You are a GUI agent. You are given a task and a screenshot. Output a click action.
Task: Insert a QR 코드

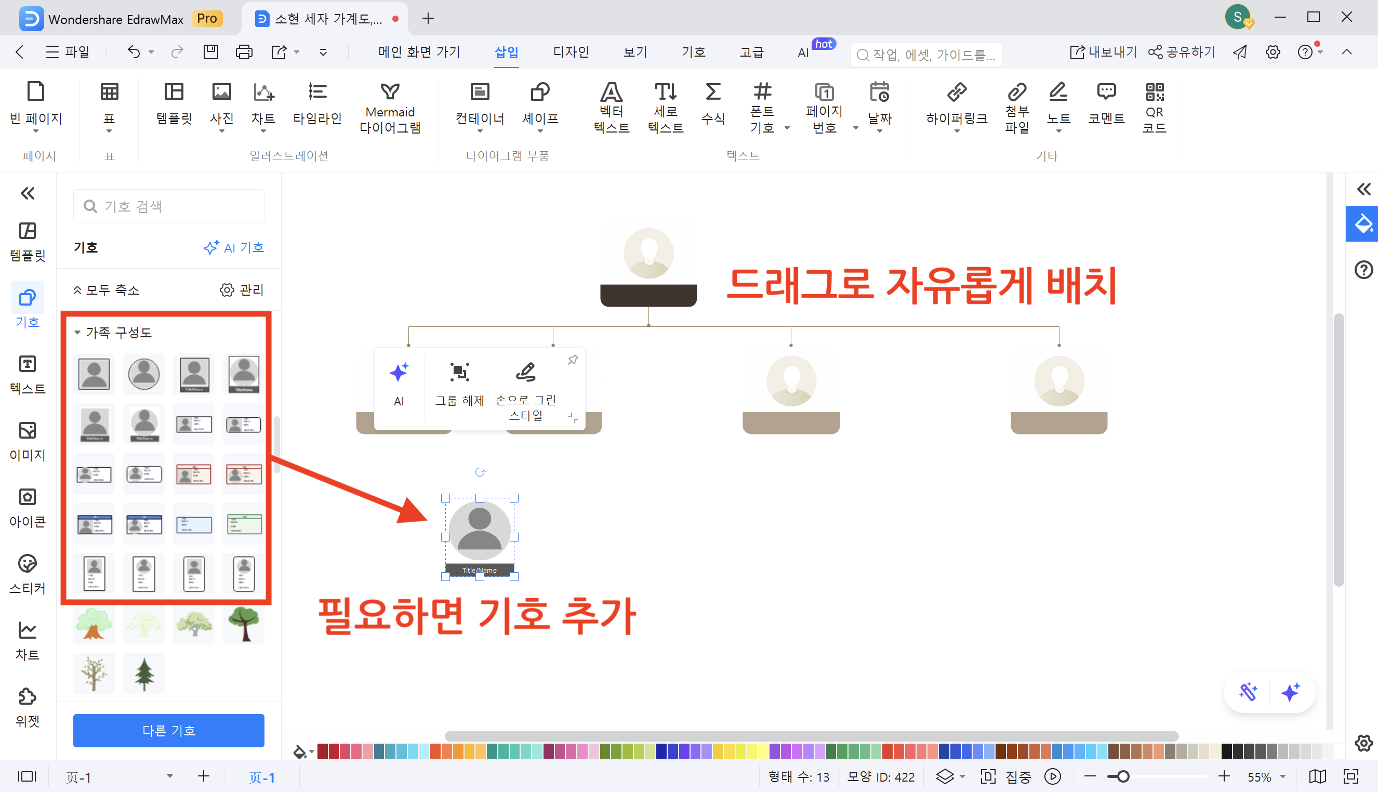pyautogui.click(x=1155, y=106)
